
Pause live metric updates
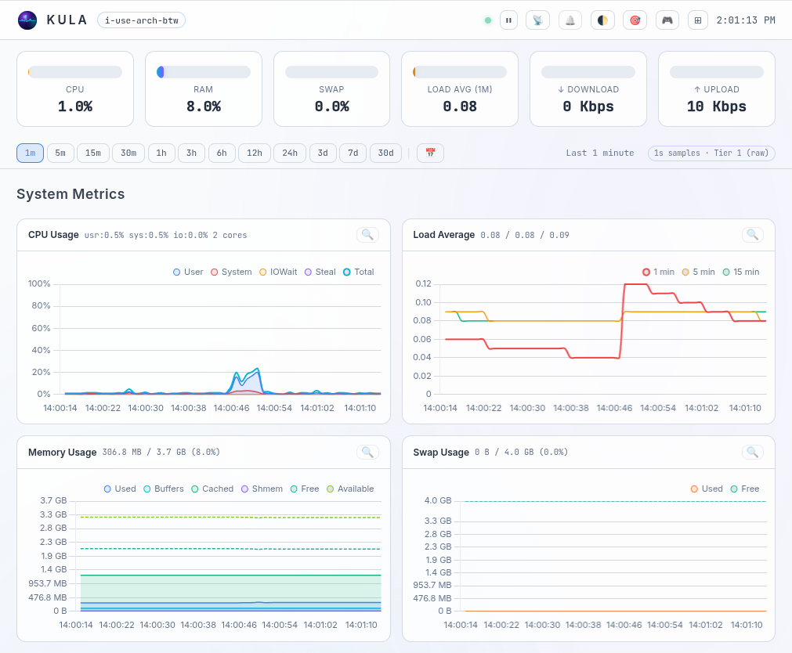click(x=508, y=20)
